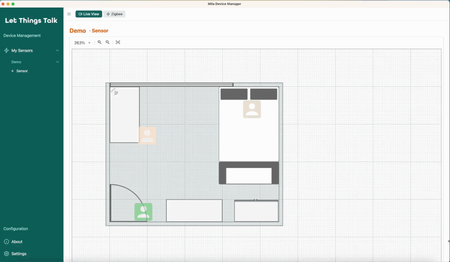Open Settings in the sidebar
The image size is (450, 262).
pyautogui.click(x=18, y=254)
